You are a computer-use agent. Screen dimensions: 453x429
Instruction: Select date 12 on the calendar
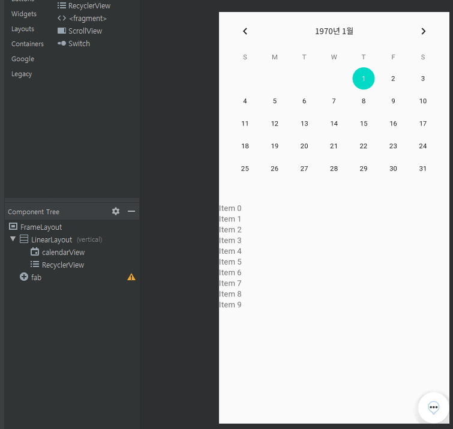coord(274,124)
